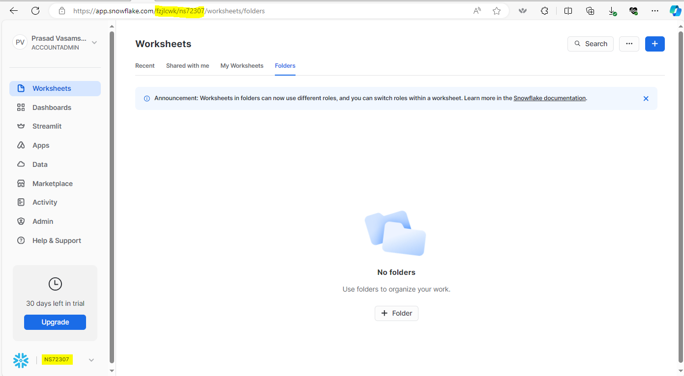Open the Collections icon in browser toolbar
This screenshot has width=684, height=376.
point(590,11)
